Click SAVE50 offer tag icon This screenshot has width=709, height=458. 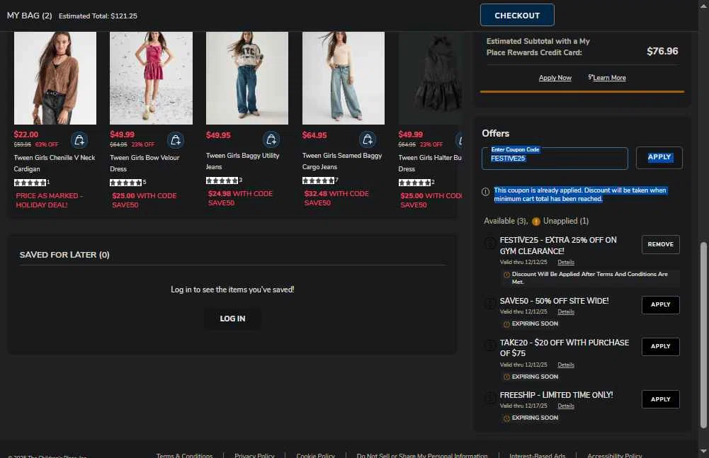[x=489, y=303]
